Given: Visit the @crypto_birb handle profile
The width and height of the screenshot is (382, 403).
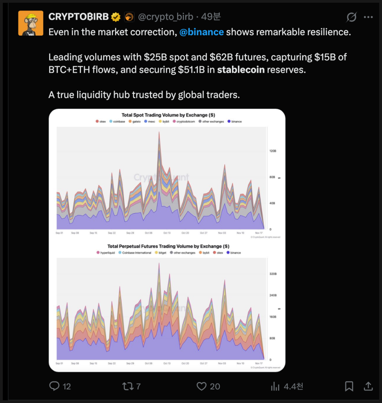Looking at the screenshot, I should [166, 17].
